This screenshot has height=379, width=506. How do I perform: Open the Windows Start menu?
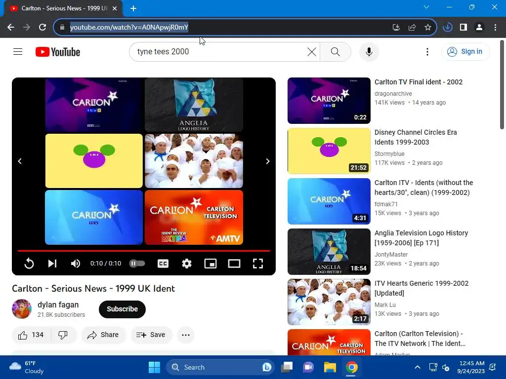(154, 367)
